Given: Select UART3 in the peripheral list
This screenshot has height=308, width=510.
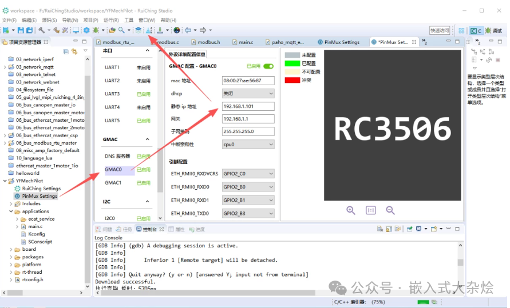Looking at the screenshot, I should pos(112,94).
